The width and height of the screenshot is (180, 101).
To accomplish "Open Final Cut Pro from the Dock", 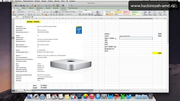I will (73, 97).
